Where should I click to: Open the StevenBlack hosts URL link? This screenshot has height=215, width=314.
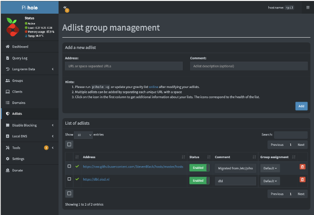133,167
